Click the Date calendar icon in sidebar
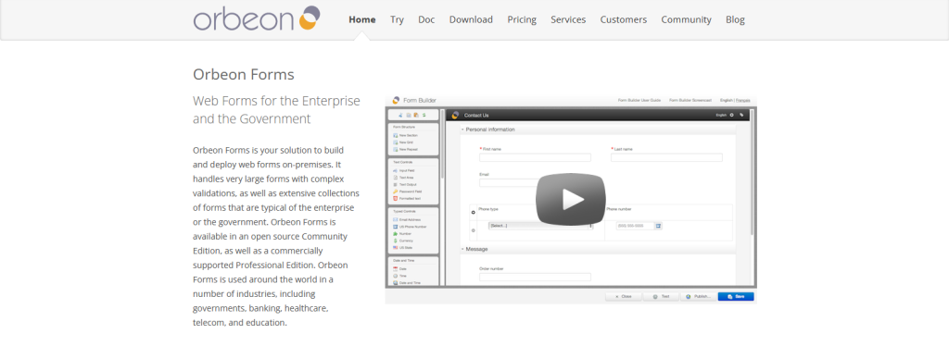 tap(395, 268)
